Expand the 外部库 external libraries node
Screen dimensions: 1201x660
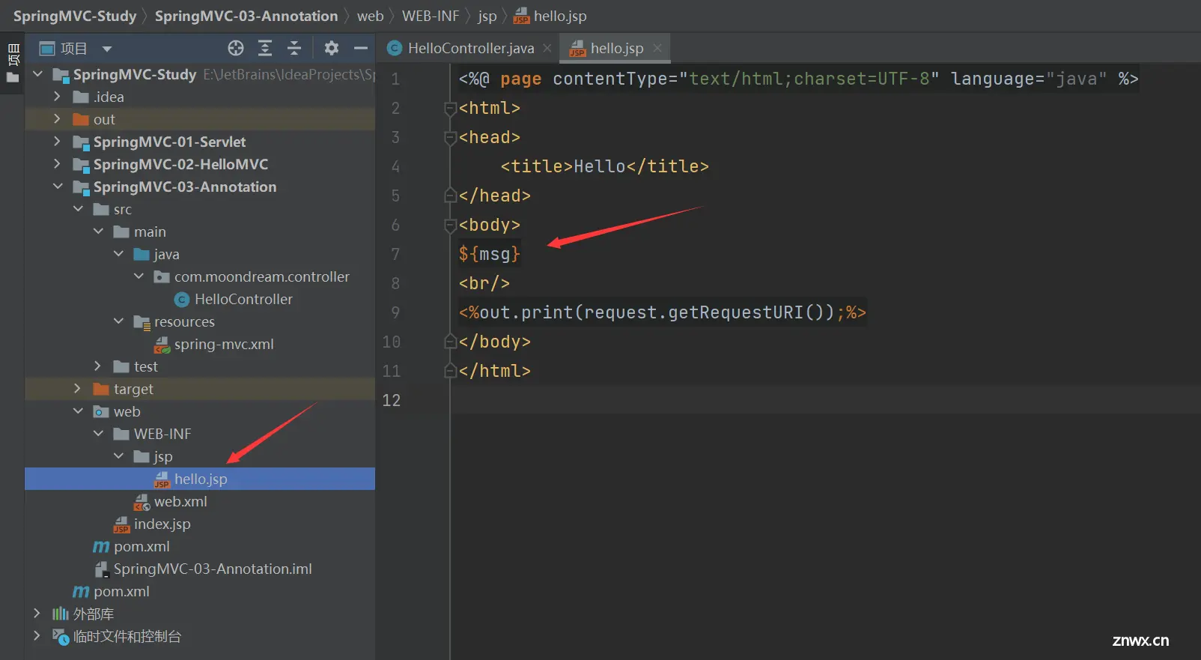(x=37, y=614)
